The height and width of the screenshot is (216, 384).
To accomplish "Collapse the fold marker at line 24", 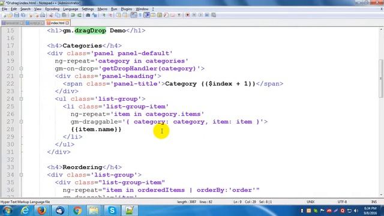I will coord(22,99).
